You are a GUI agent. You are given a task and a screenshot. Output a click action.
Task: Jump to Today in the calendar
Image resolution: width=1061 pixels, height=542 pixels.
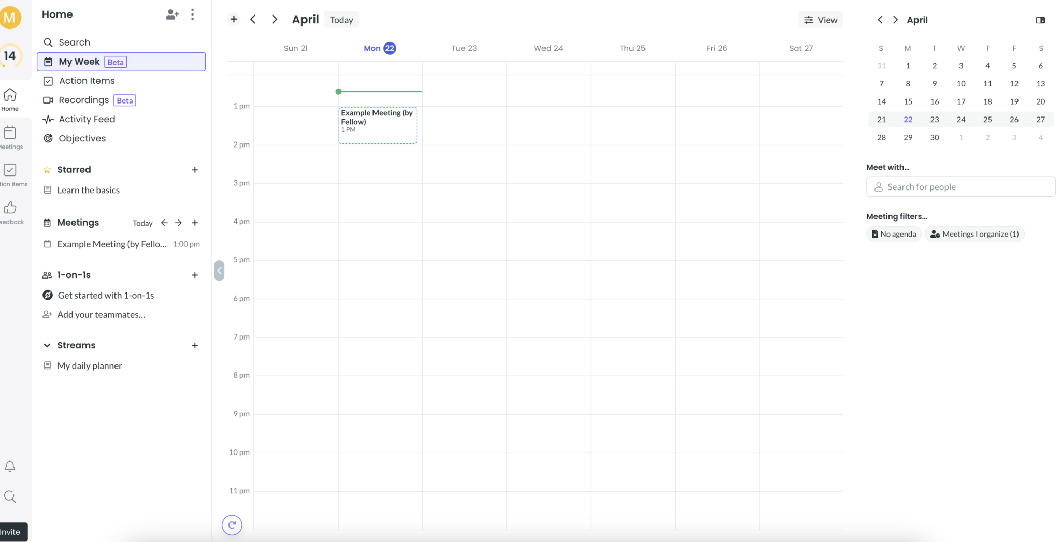coord(341,19)
